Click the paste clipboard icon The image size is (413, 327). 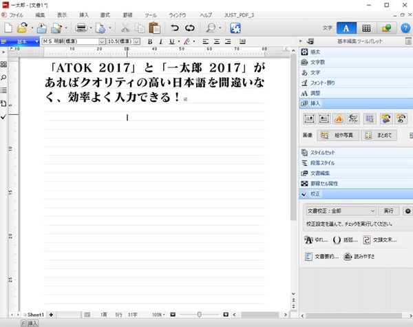point(155,28)
